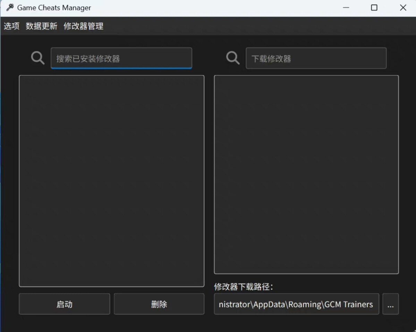The height and width of the screenshot is (332, 416).
Task: Focus the left search box underline area
Action: click(x=121, y=67)
